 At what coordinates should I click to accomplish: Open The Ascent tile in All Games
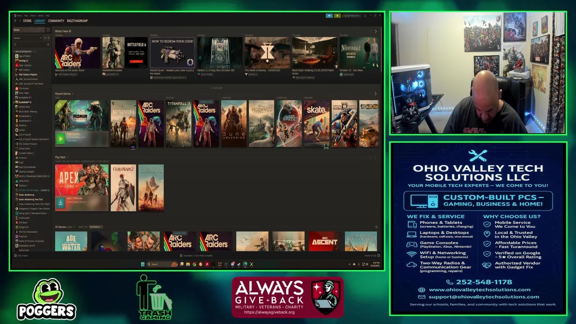pos(324,241)
